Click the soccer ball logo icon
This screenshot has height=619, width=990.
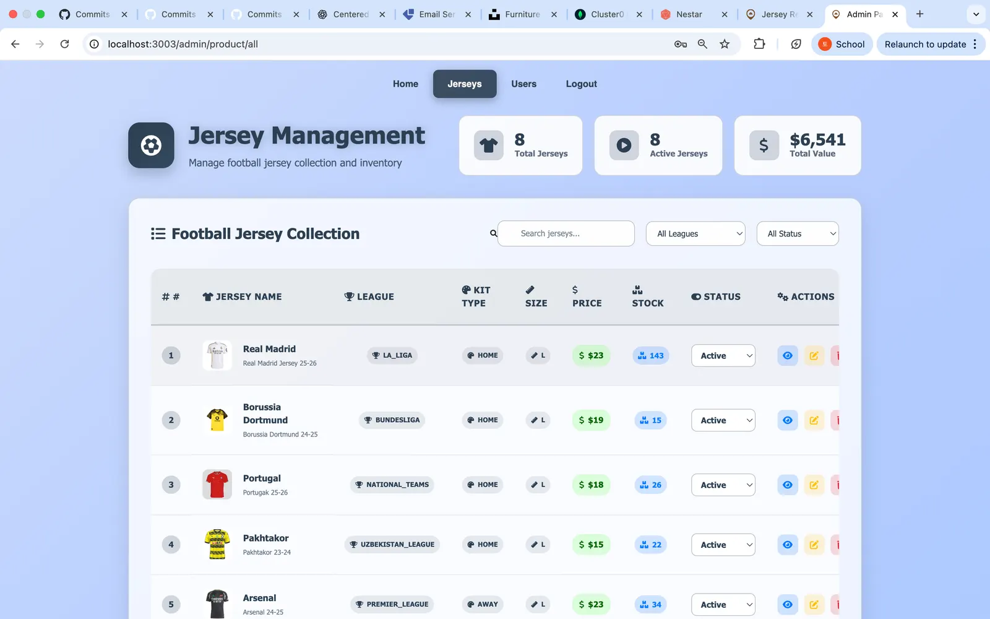coord(151,145)
